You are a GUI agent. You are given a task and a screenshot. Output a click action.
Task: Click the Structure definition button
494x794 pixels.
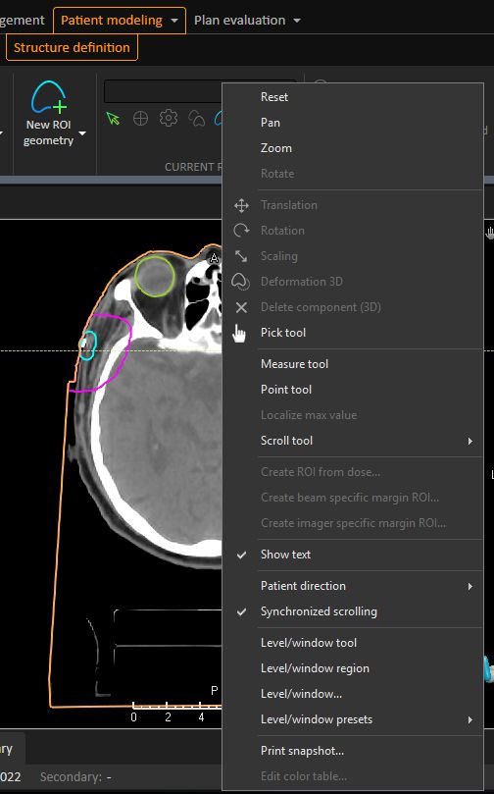click(72, 47)
